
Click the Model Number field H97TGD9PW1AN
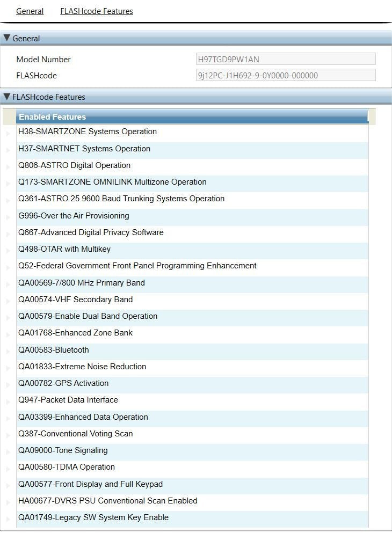click(x=286, y=59)
